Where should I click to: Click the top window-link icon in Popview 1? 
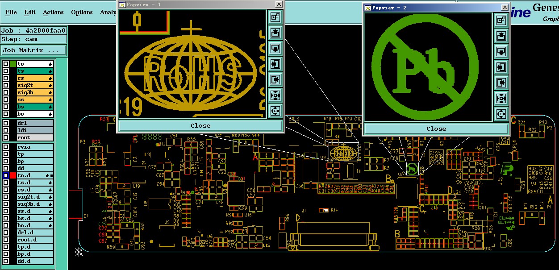pyautogui.click(x=275, y=17)
